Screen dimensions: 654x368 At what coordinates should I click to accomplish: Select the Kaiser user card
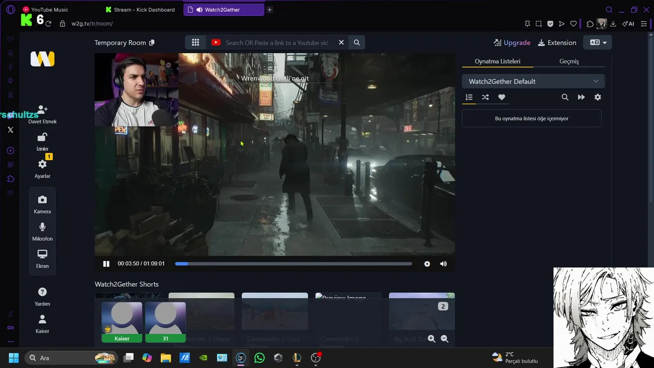coord(122,322)
